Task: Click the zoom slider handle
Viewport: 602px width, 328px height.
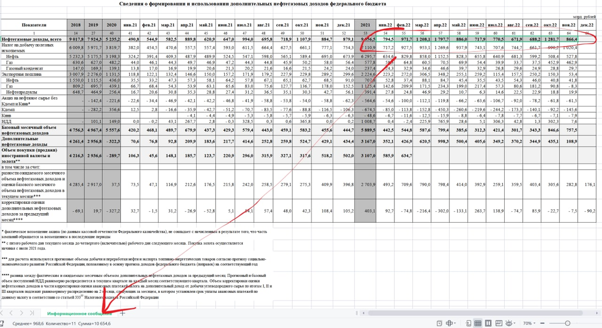Action: (567, 323)
